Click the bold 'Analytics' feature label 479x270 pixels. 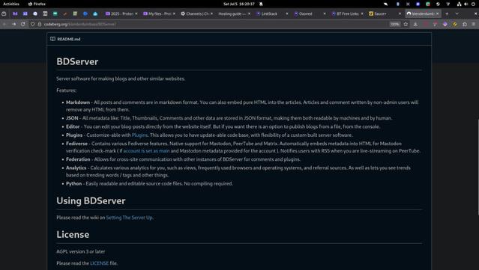[x=76, y=168]
